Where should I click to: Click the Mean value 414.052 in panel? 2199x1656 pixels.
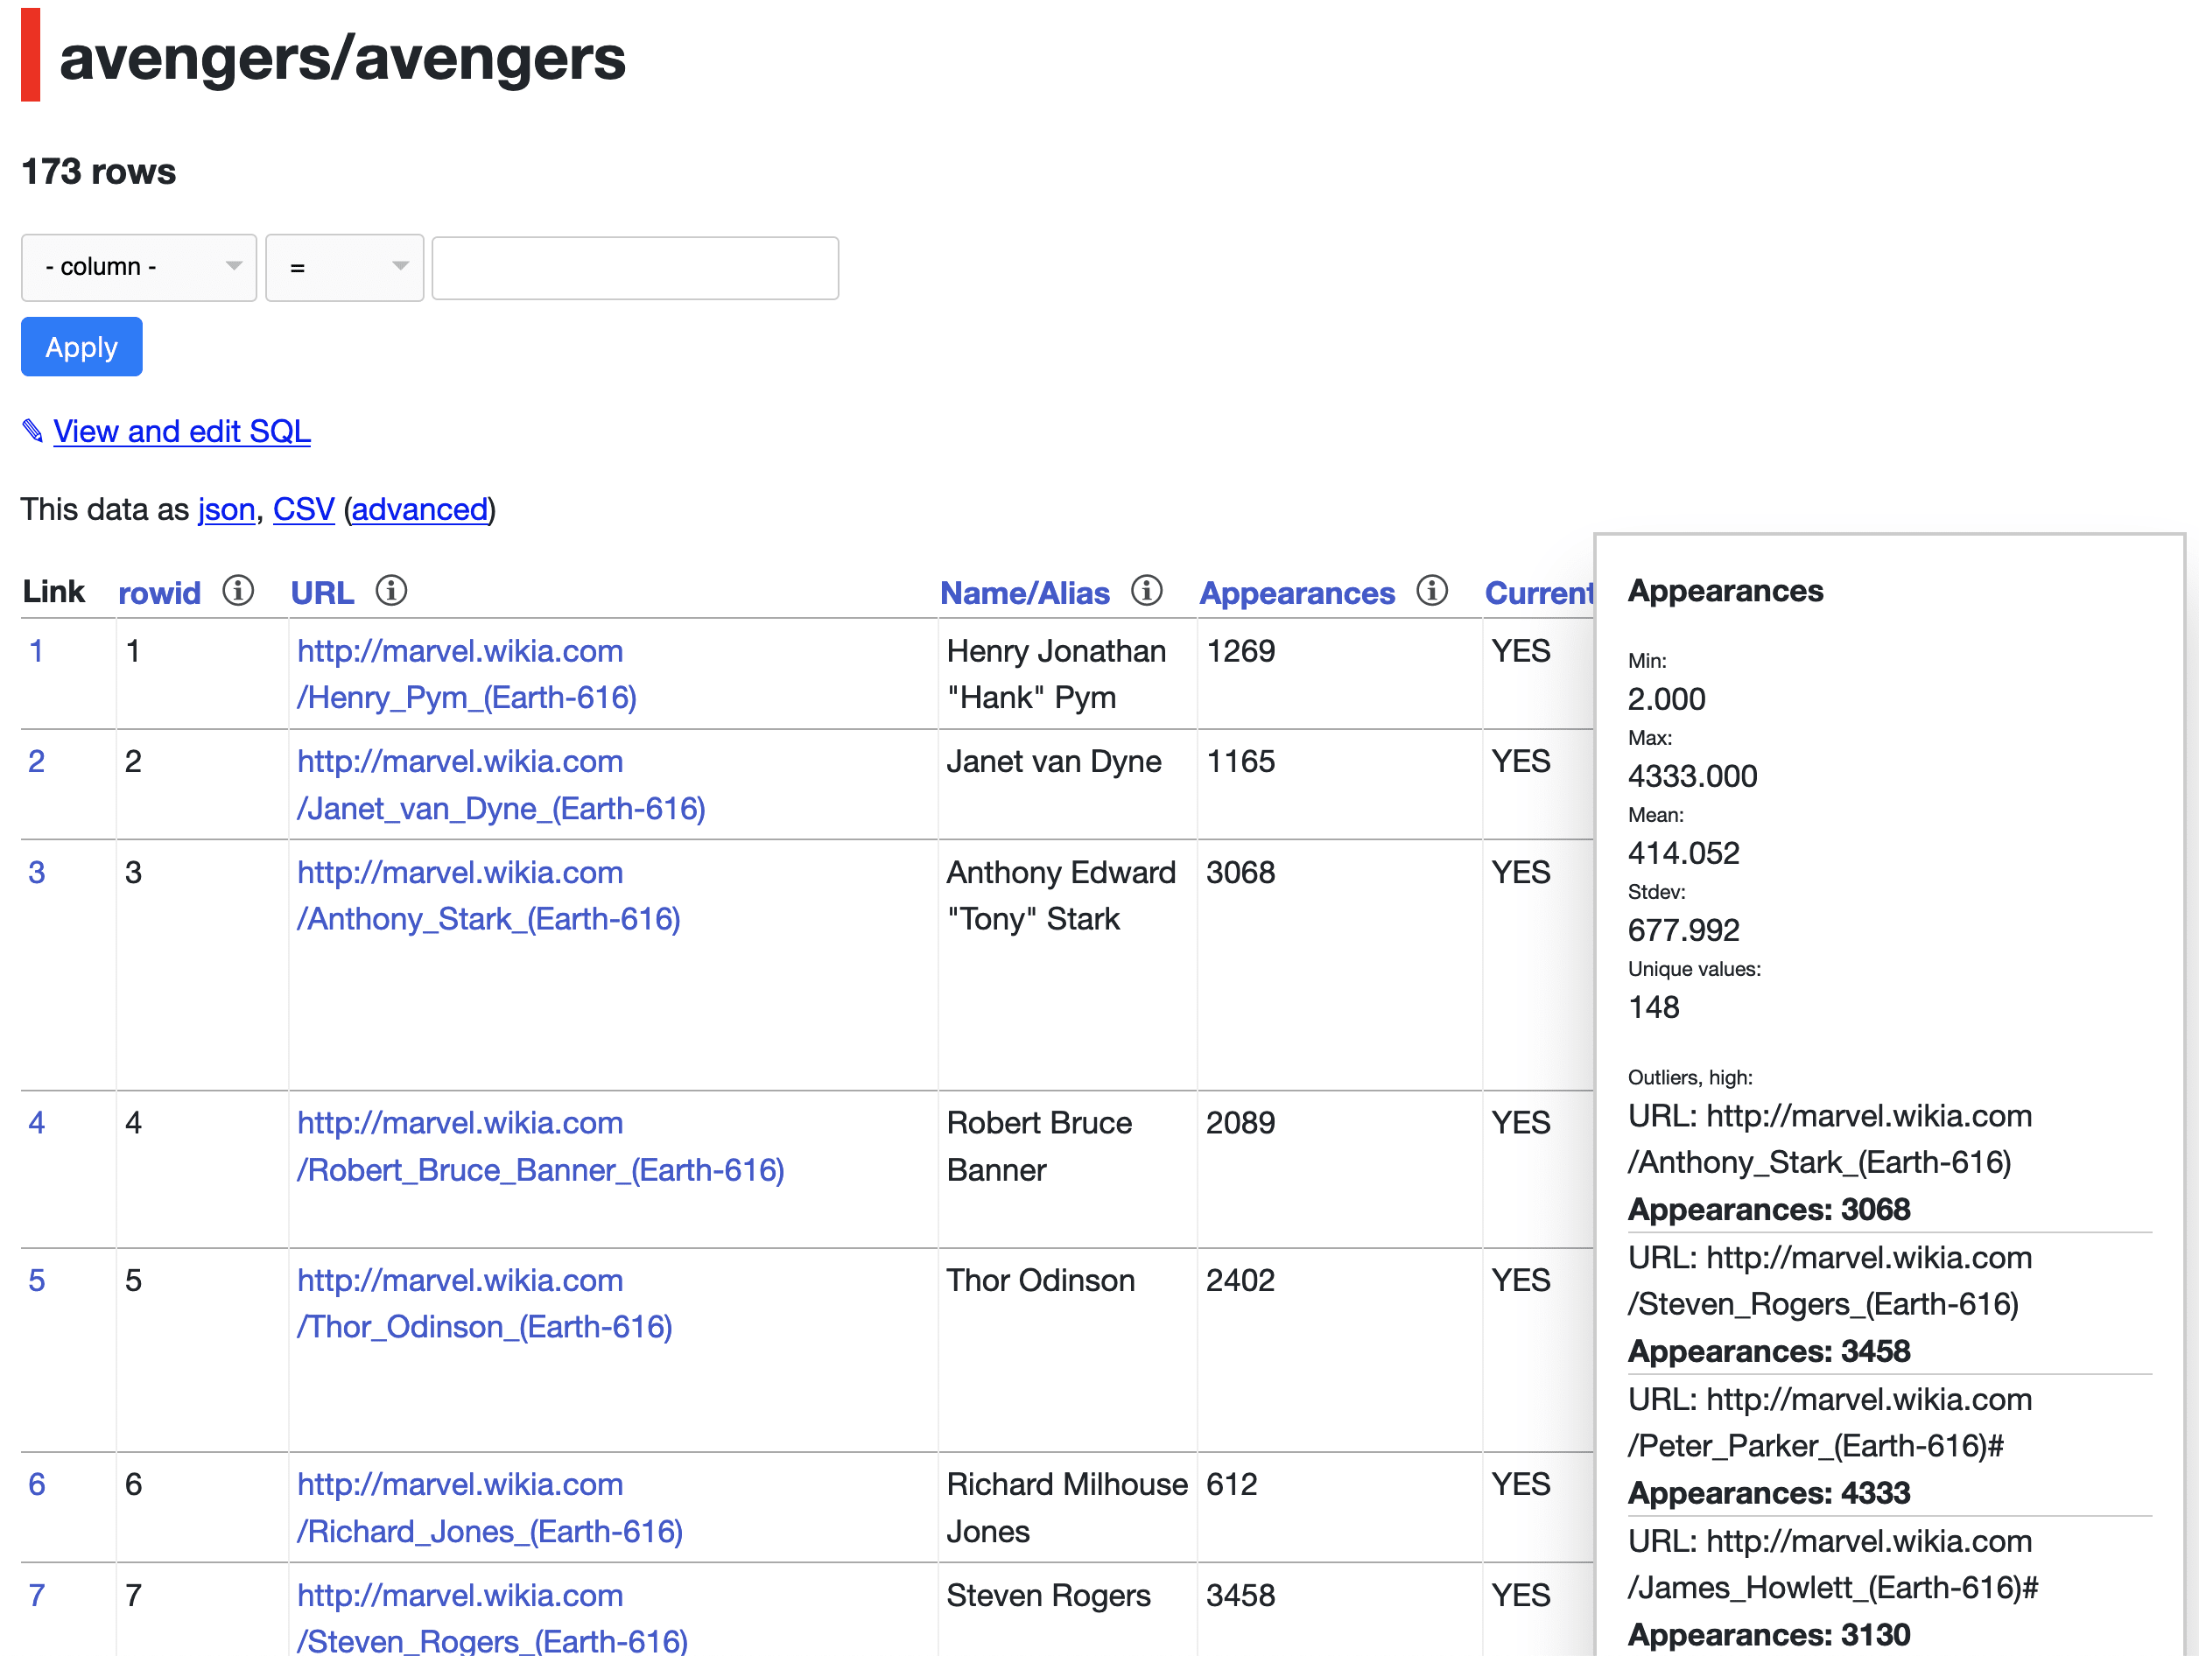click(1683, 853)
